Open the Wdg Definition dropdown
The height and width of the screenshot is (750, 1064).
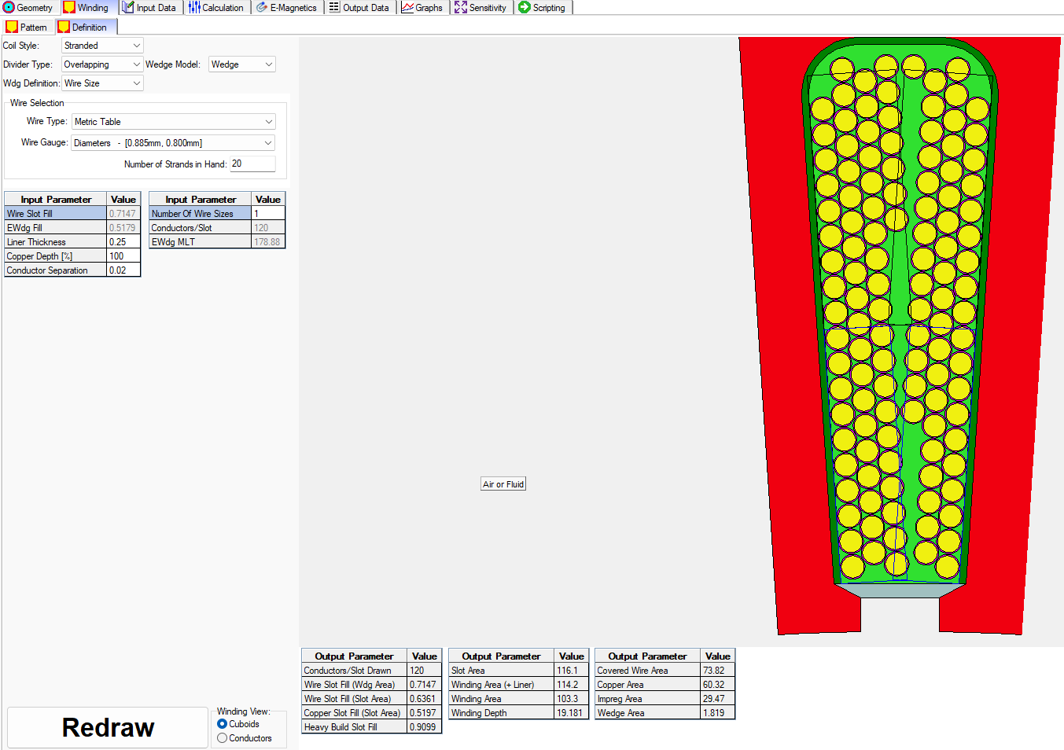point(102,83)
